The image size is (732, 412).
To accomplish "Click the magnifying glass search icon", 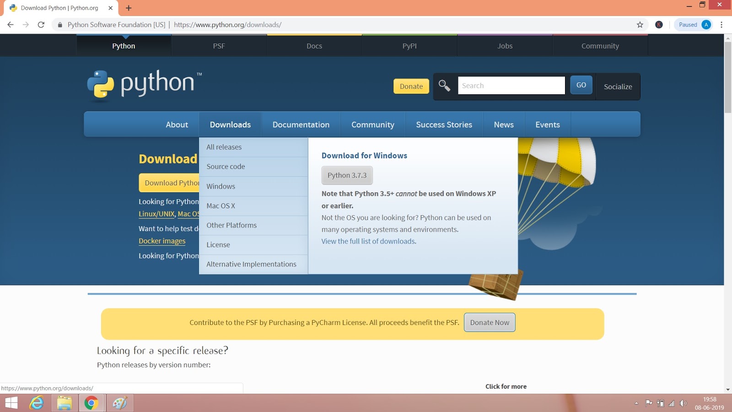I will pyautogui.click(x=444, y=86).
